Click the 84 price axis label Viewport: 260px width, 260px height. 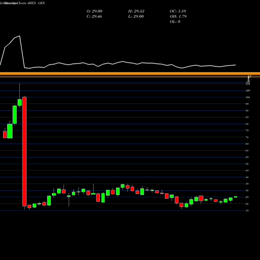[x=247, y=124]
